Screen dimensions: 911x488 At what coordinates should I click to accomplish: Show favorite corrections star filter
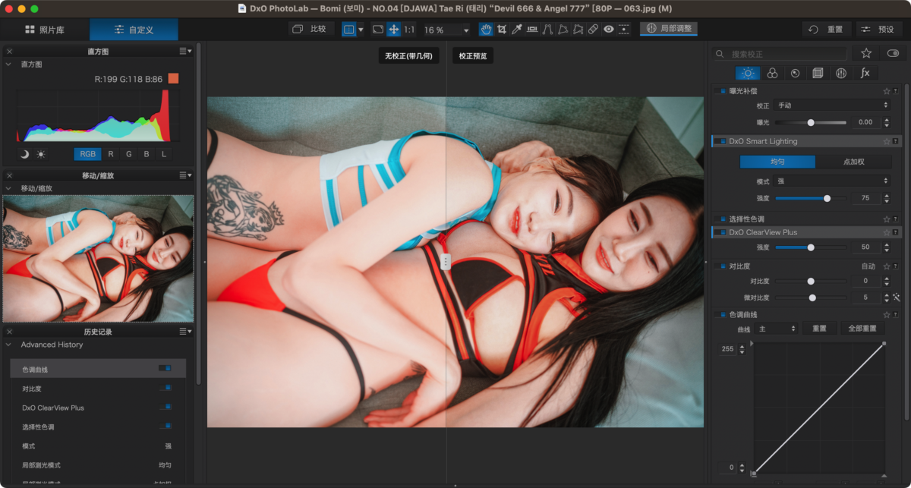point(865,53)
